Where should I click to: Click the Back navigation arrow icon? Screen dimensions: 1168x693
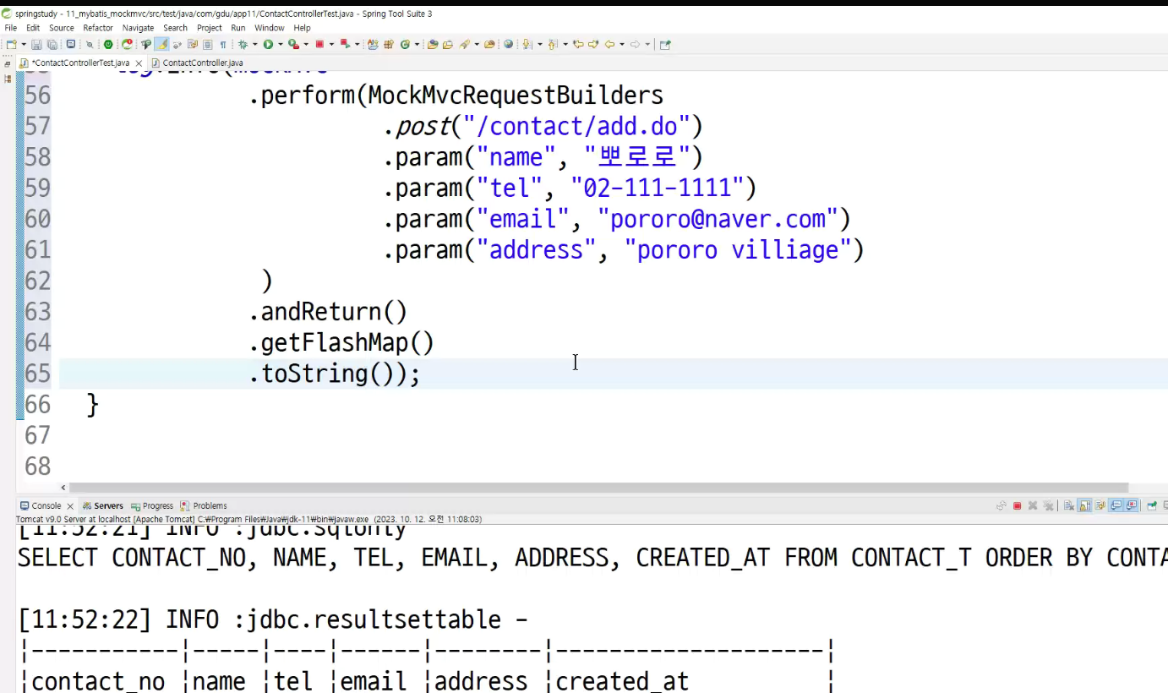tap(609, 44)
